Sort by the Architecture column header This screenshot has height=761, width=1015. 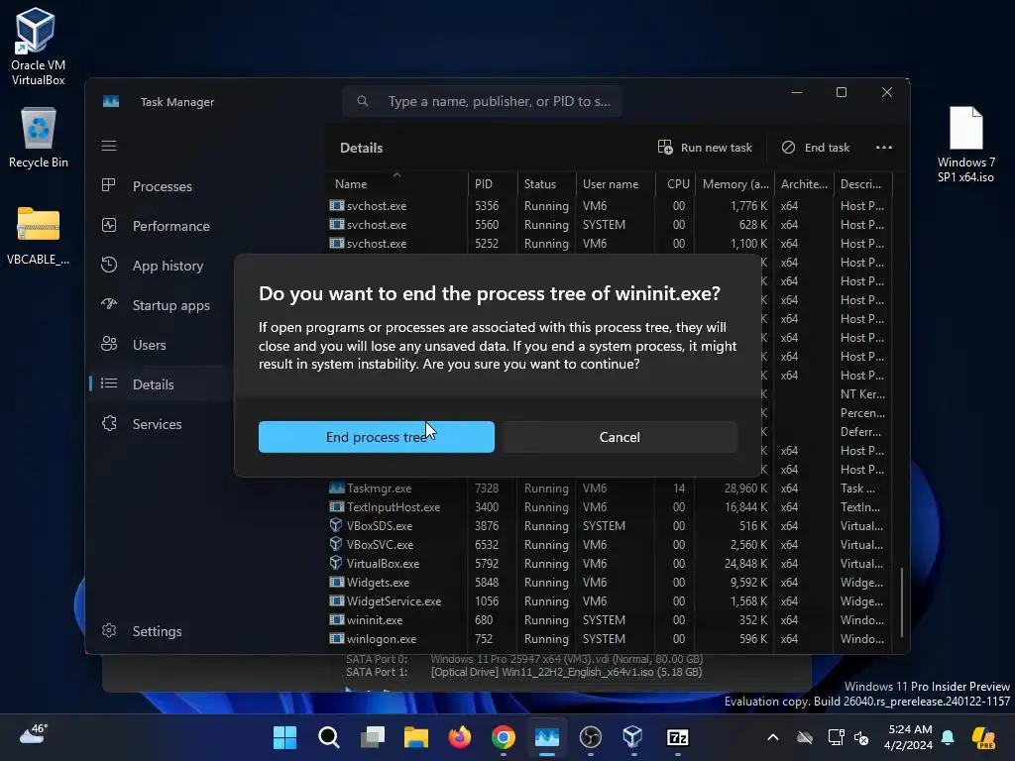(x=804, y=183)
